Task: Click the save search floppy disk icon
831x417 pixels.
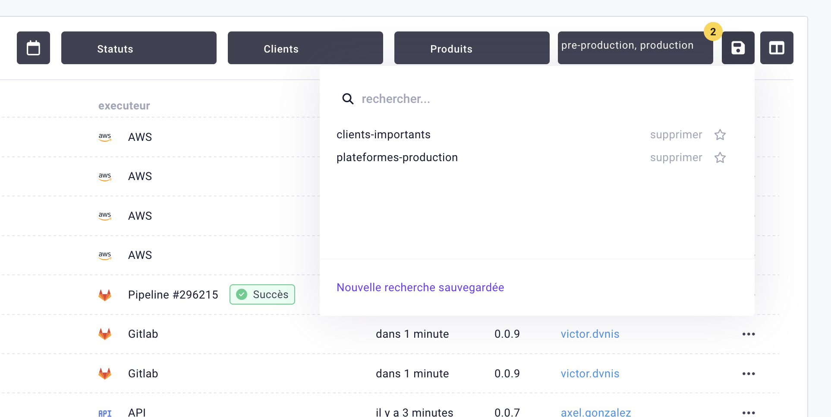Action: pos(738,48)
